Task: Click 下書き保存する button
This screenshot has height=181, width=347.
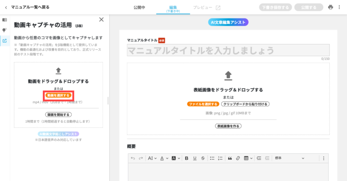Action: 275,7
